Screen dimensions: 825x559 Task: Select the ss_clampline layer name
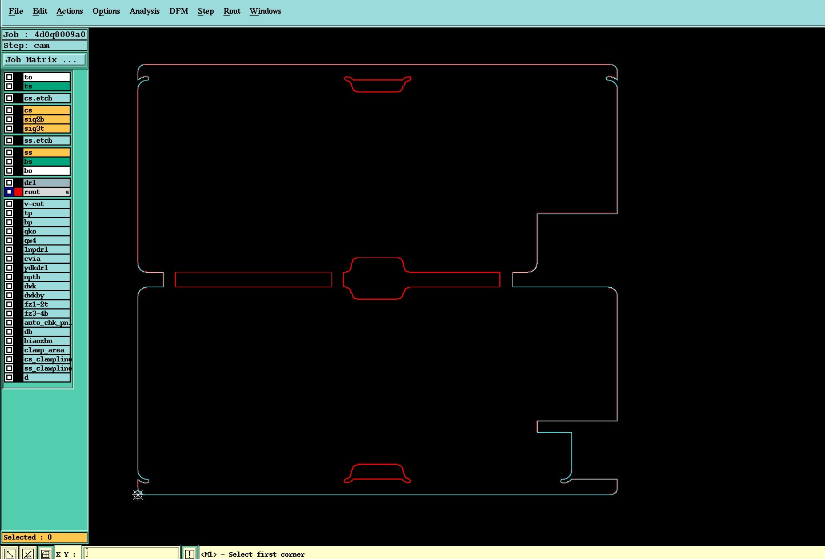click(46, 368)
